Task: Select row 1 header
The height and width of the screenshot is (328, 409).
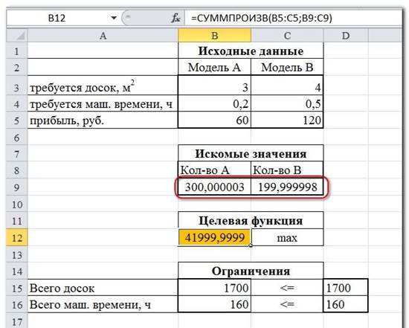Action: point(17,51)
